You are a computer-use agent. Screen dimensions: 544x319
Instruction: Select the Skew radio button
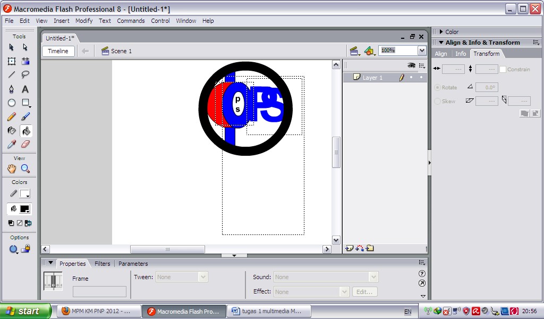pyautogui.click(x=438, y=102)
